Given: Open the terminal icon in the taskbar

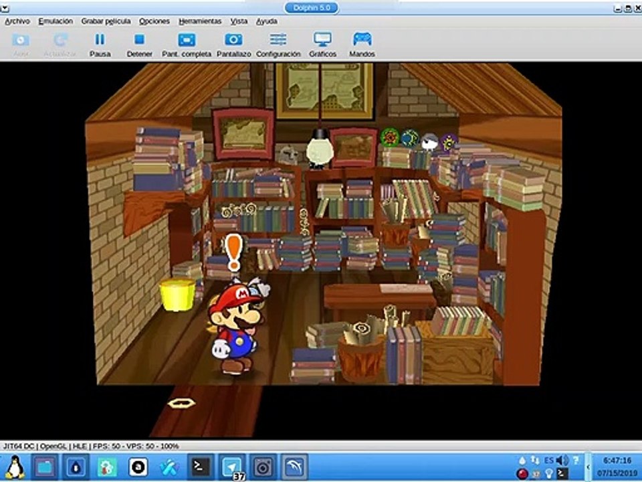Looking at the screenshot, I should (201, 467).
